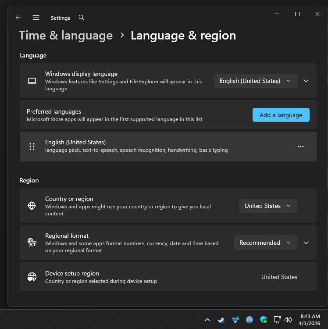The height and width of the screenshot is (329, 328).
Task: Grab the drag handle for English (United States)
Action: point(32,147)
